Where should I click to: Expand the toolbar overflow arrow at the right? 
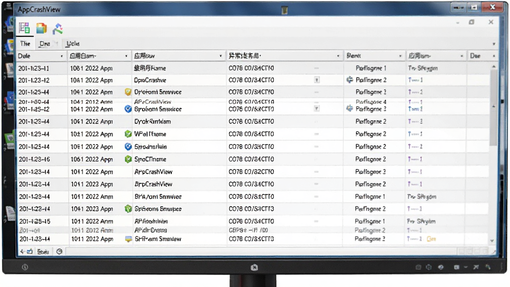(494, 44)
